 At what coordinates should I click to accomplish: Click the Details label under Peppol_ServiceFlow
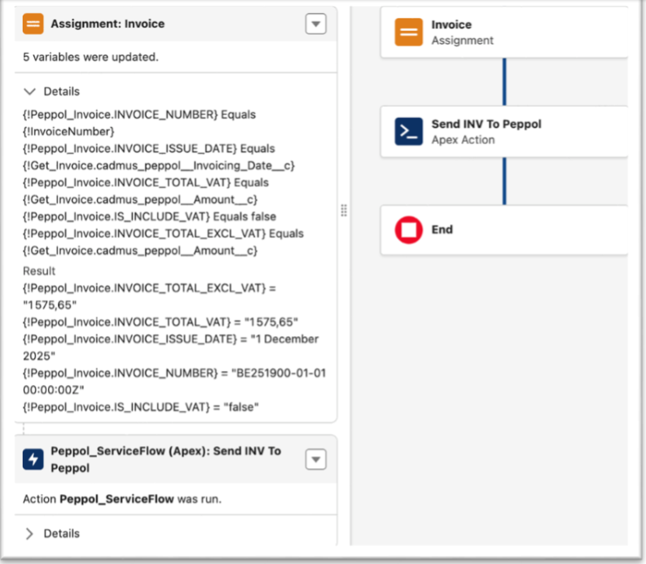[x=62, y=534]
